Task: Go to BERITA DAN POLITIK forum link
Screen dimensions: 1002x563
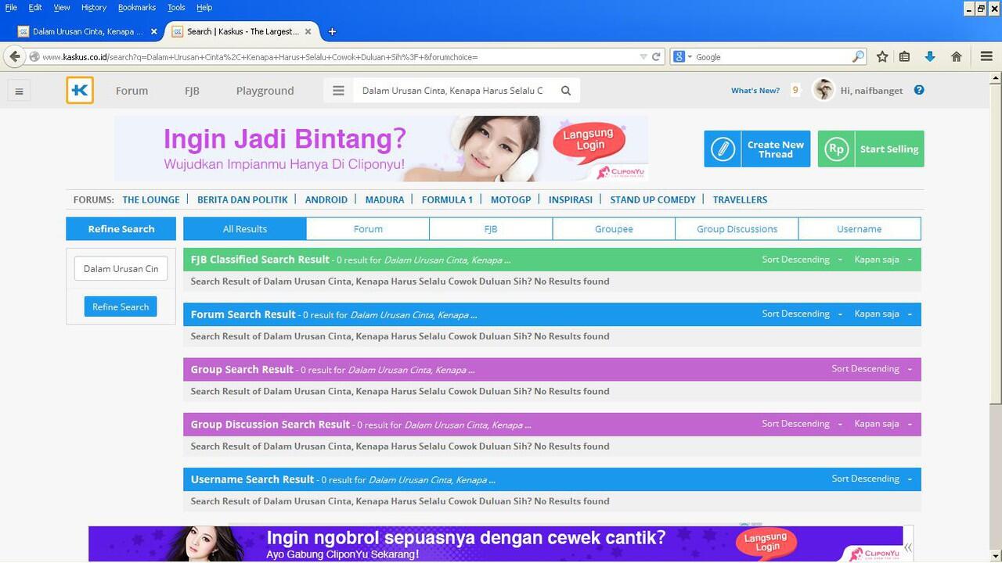Action: (x=243, y=199)
